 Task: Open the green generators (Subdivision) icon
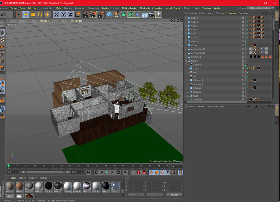124,14
